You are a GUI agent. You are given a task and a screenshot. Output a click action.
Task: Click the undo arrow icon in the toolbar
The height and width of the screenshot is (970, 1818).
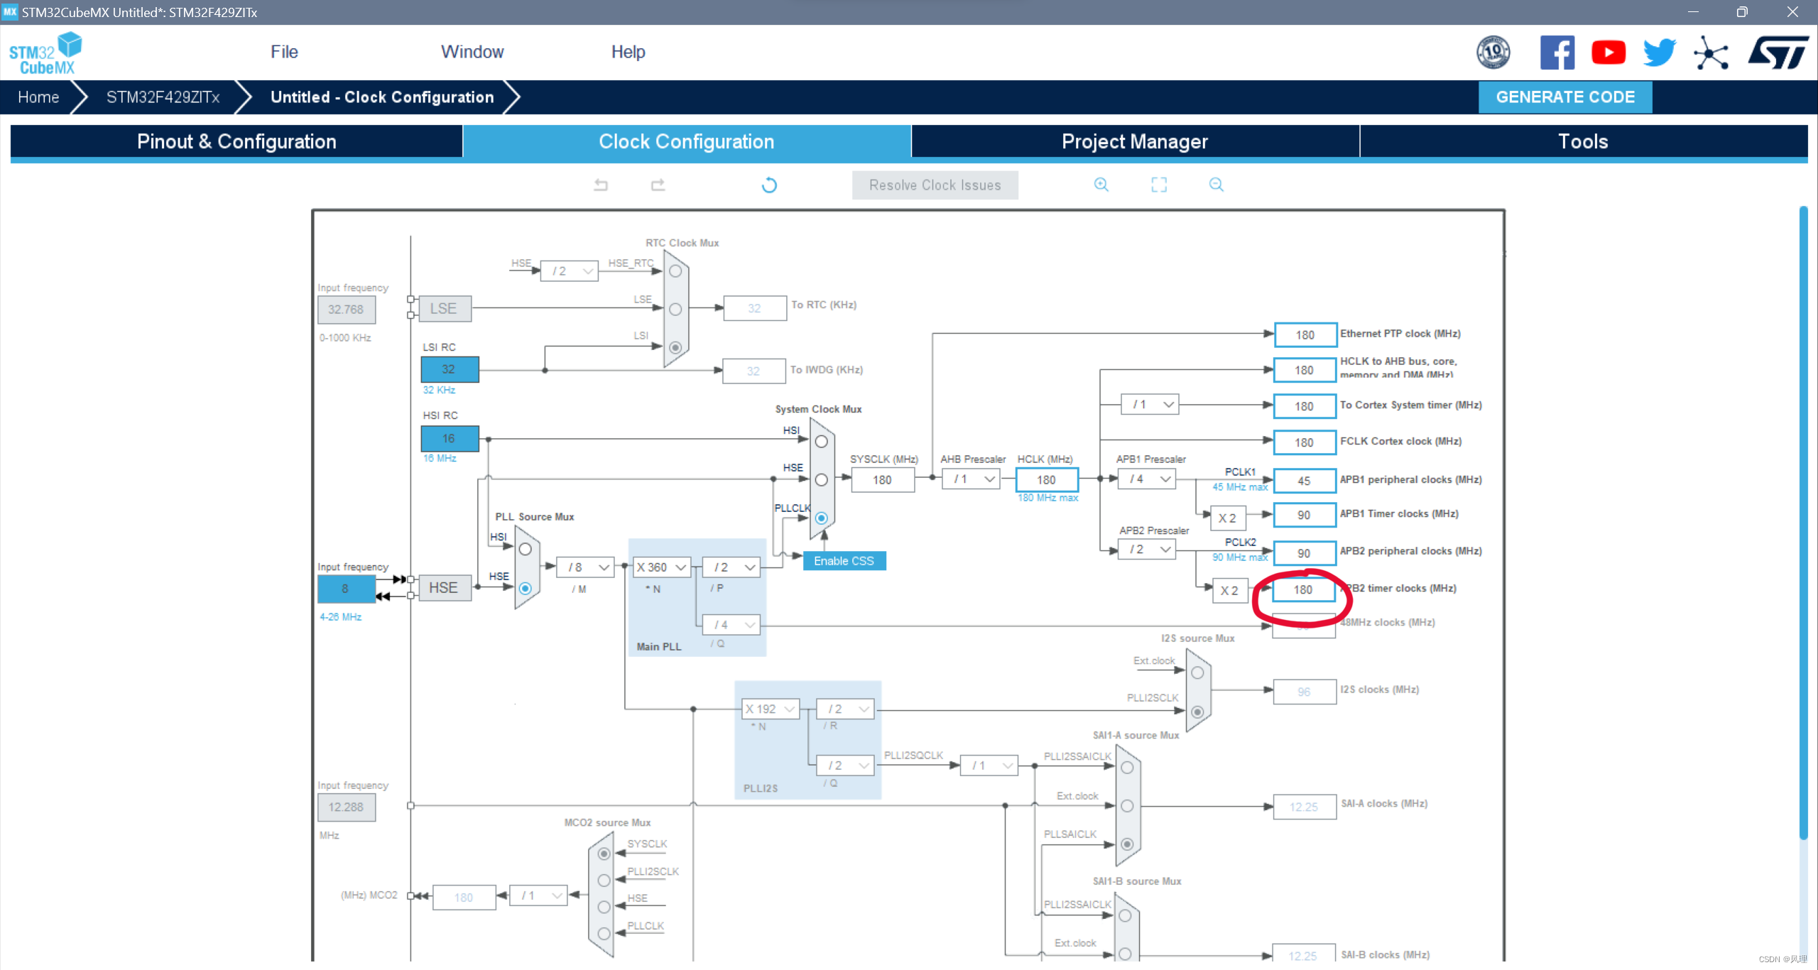tap(601, 185)
